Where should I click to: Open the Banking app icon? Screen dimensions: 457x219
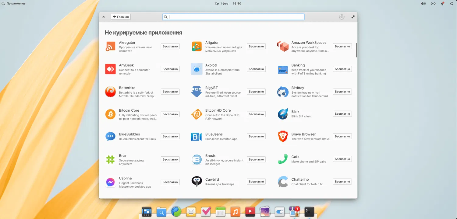283,70
